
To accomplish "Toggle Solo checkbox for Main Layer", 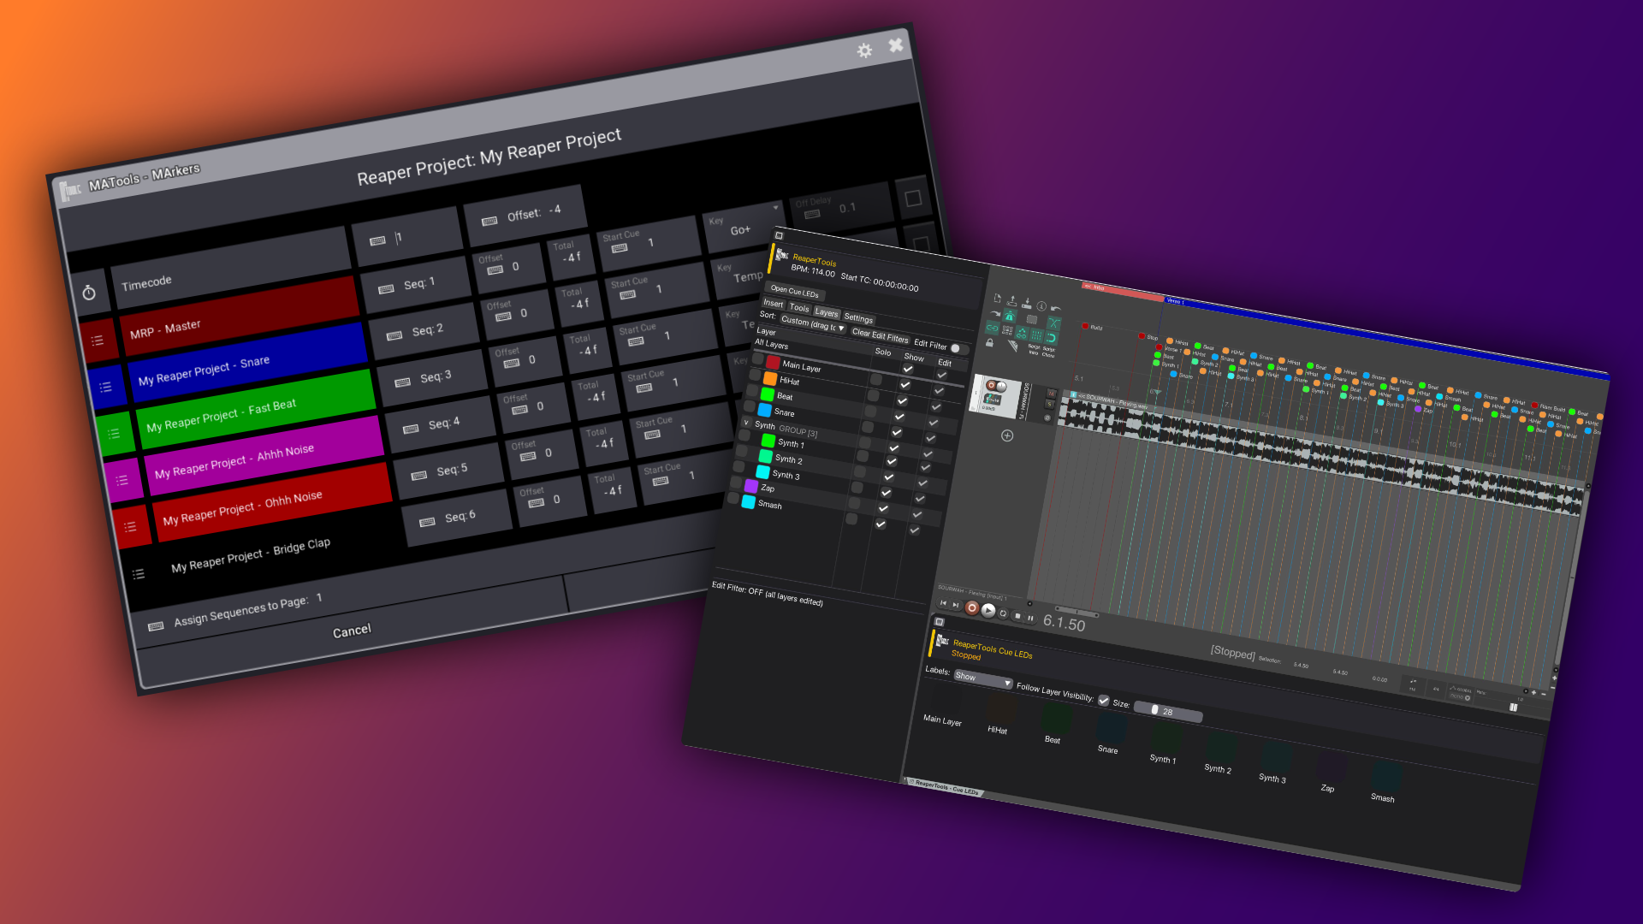I will (876, 379).
